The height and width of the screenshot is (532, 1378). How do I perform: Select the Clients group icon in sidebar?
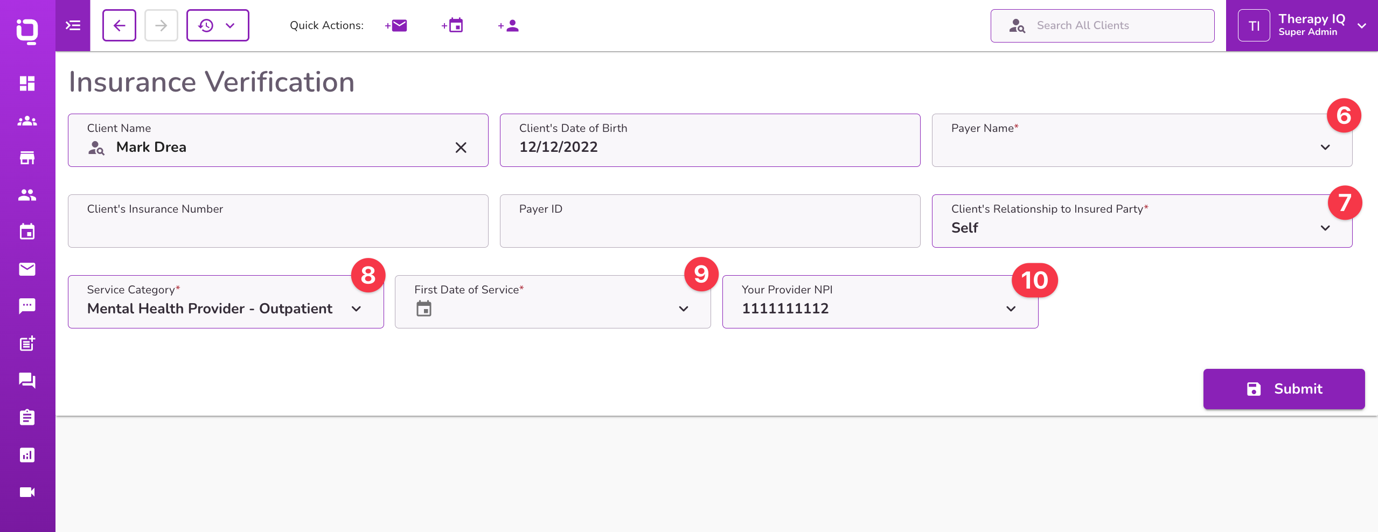[26, 121]
